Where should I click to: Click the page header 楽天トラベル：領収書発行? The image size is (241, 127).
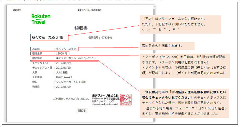89,10
